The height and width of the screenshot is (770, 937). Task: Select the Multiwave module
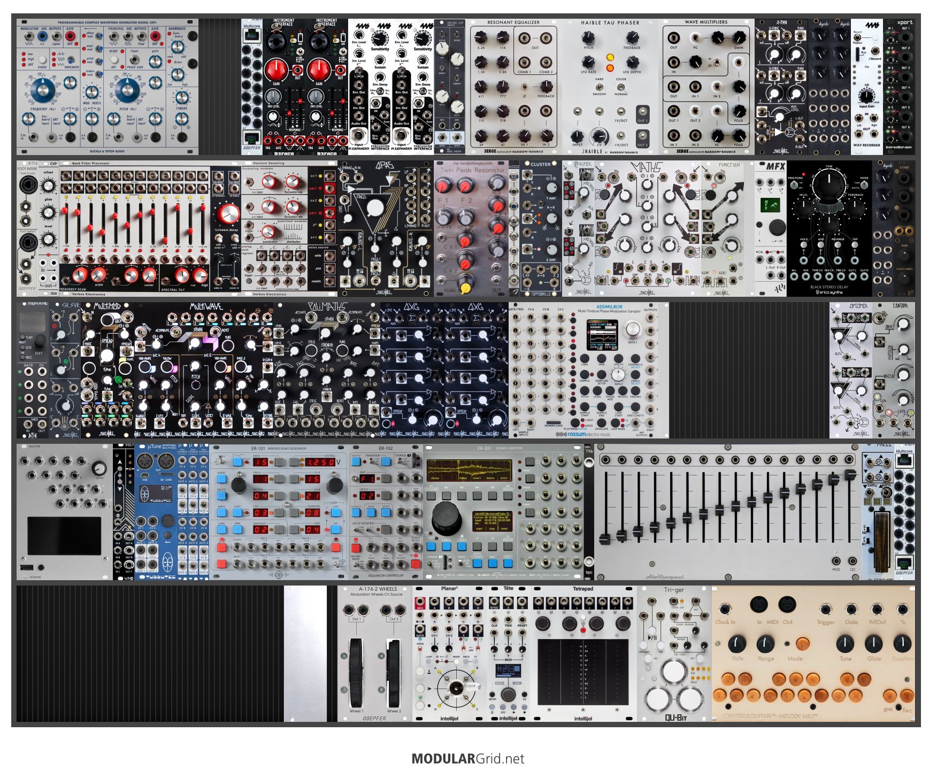tap(204, 370)
